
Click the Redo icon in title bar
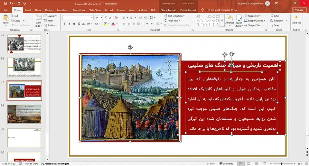coord(19,3)
